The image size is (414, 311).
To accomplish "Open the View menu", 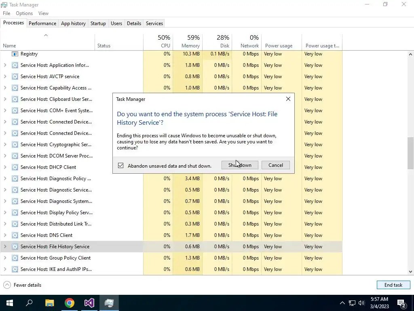I will point(43,13).
